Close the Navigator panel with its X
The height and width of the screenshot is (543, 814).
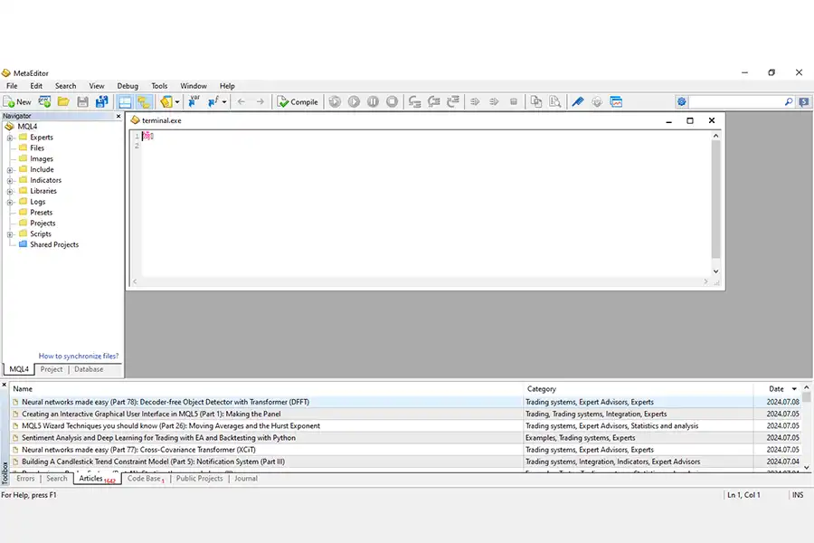click(118, 117)
